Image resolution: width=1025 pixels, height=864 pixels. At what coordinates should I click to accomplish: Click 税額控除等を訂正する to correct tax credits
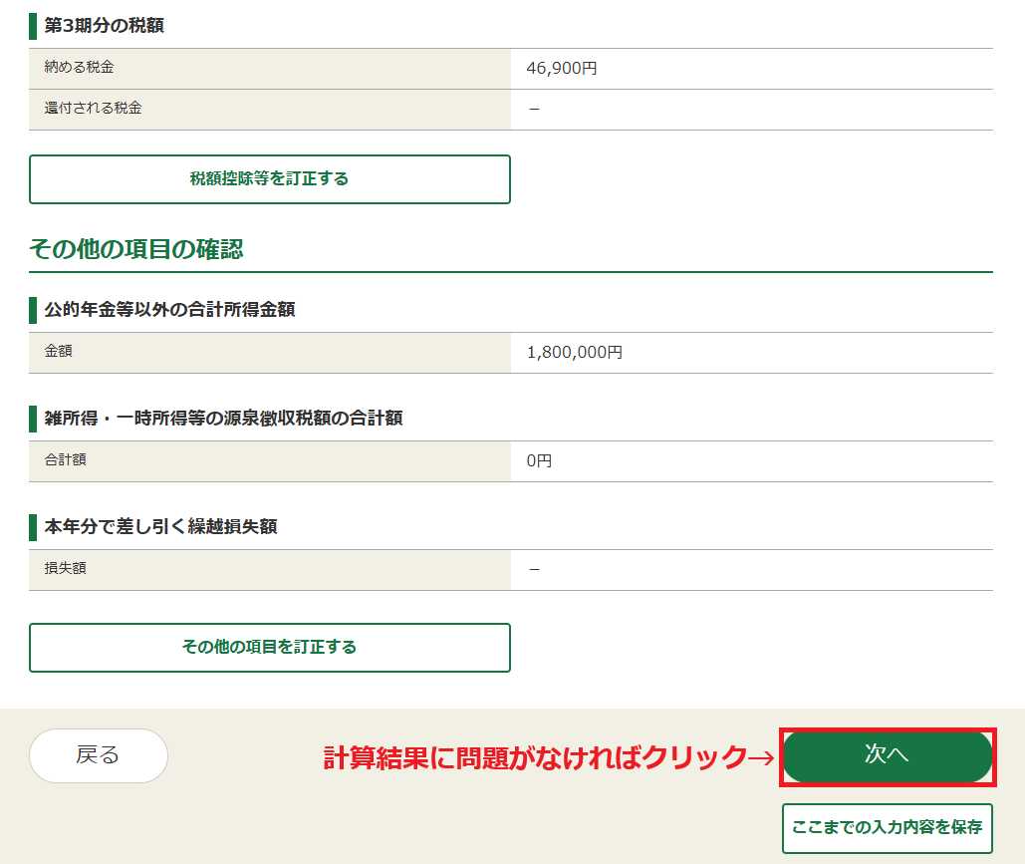(269, 178)
